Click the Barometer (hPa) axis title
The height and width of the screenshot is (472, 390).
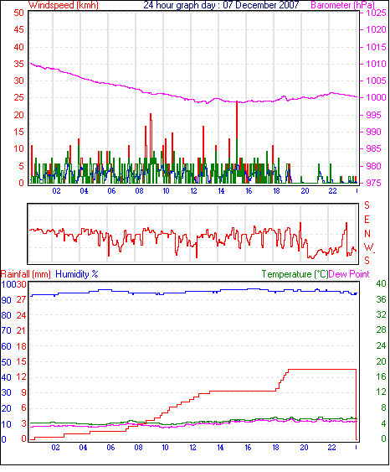click(343, 5)
